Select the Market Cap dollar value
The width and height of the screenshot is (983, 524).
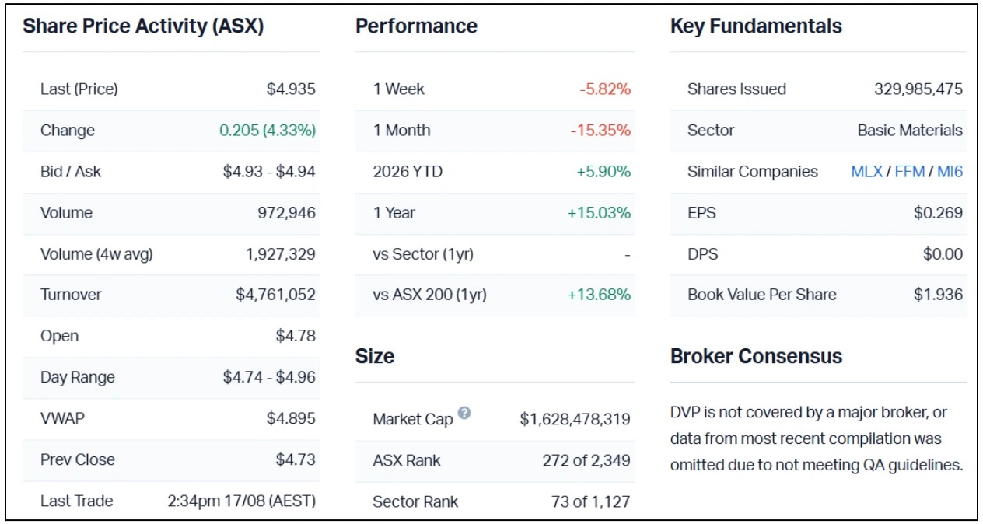tap(575, 419)
